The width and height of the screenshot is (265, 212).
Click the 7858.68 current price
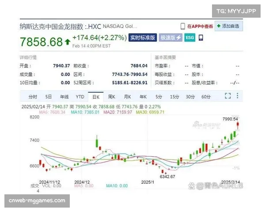(41, 42)
